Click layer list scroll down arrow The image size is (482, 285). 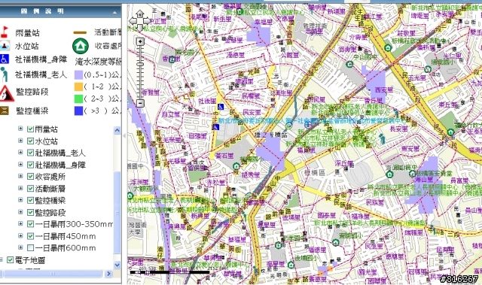[117, 265]
